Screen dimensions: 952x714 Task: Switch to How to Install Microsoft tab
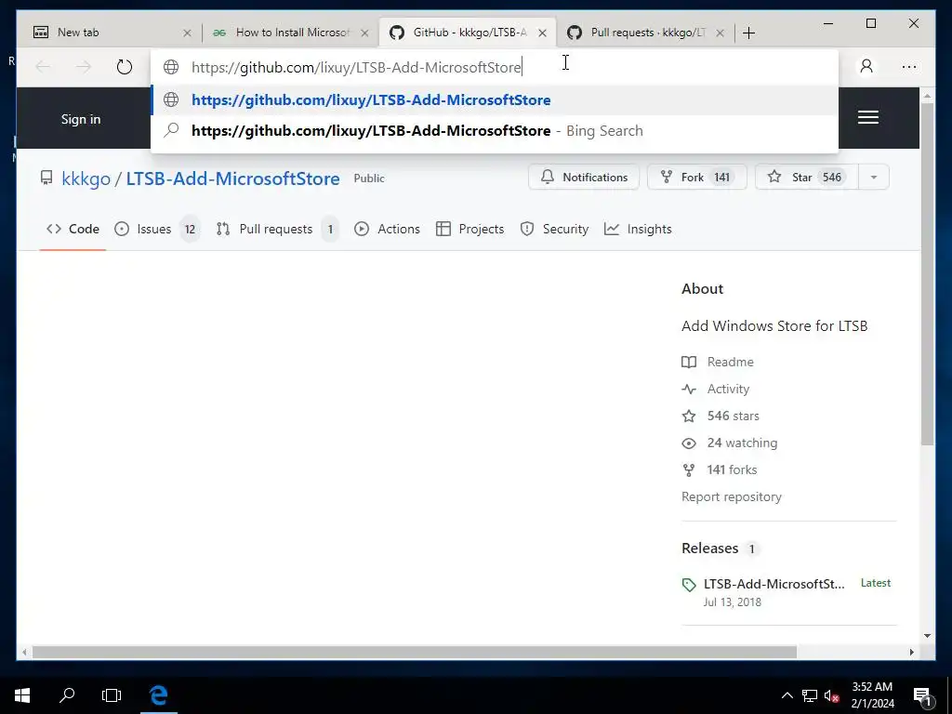(x=290, y=33)
